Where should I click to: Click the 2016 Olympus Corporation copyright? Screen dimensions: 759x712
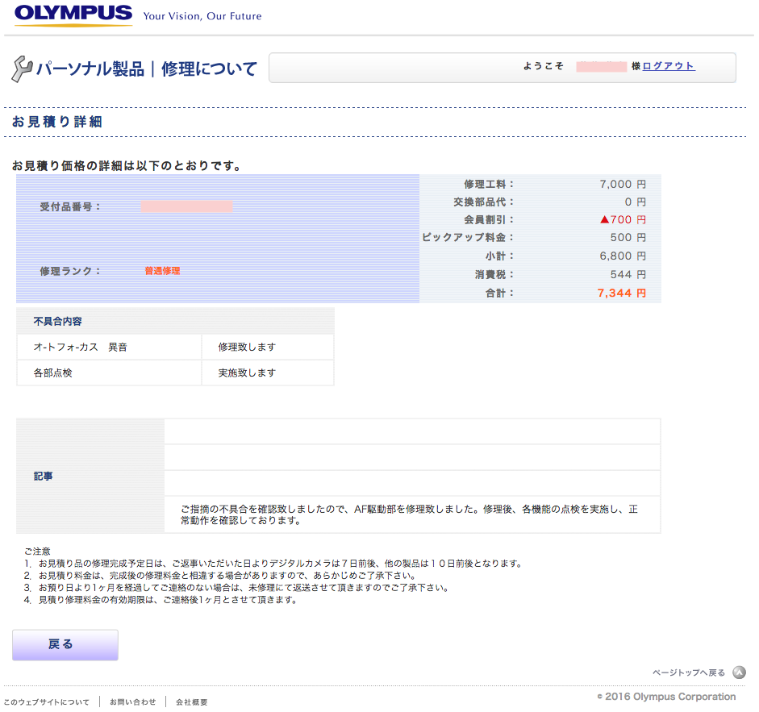666,697
